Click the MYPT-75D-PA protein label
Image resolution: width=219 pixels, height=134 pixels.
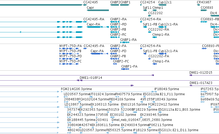[x=71, y=46]
